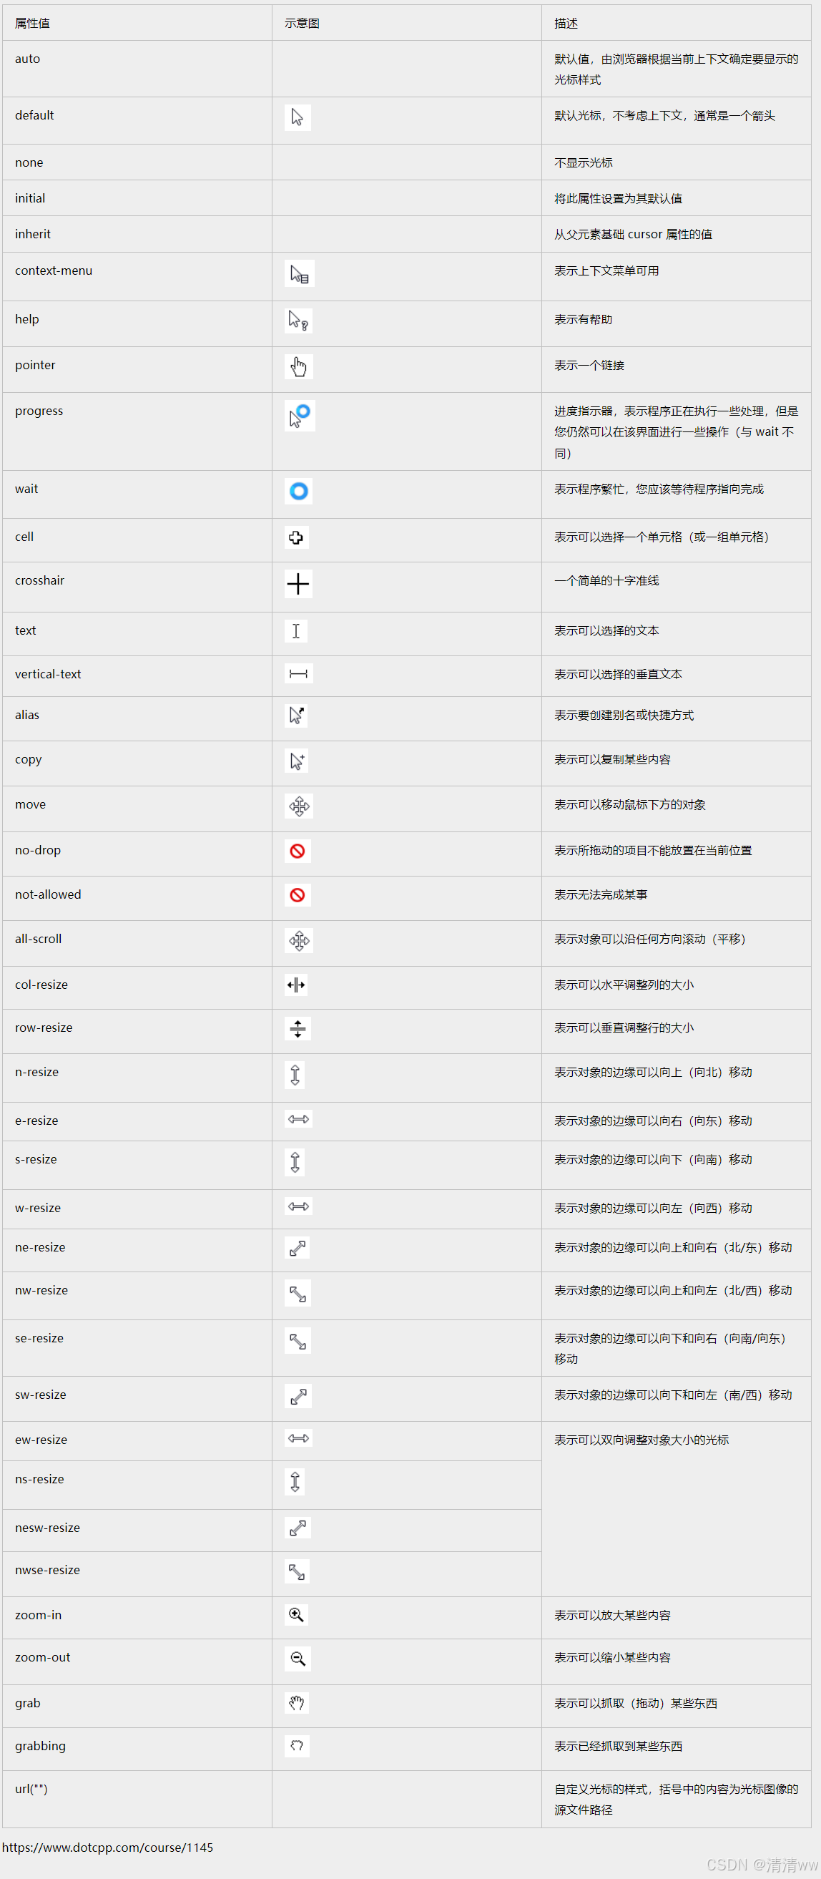Click the pointer hand cursor icon
This screenshot has width=821, height=1879.
[x=298, y=366]
